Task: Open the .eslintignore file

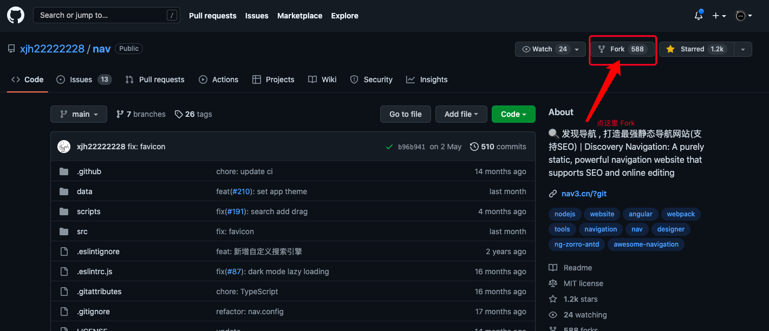Action: 98,251
